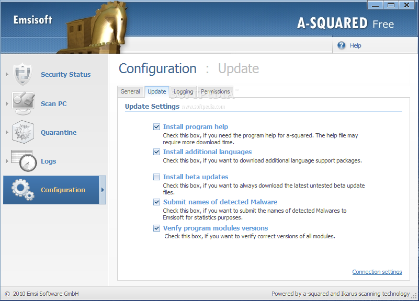The height and width of the screenshot is (301, 419).
Task: Click the Security Status shield icon
Action: pyautogui.click(x=23, y=74)
